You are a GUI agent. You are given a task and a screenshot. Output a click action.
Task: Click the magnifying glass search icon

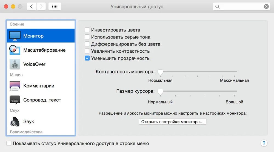(x=217, y=7)
